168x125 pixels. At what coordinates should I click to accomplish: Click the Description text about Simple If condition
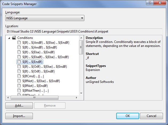coord(123,44)
